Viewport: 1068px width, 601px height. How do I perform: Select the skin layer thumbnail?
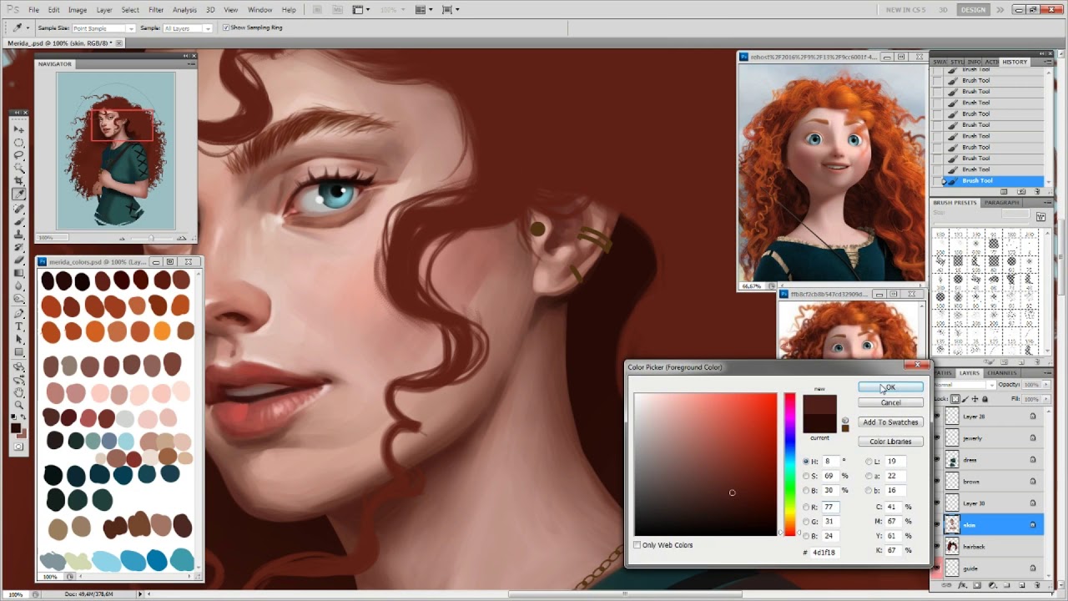click(952, 525)
